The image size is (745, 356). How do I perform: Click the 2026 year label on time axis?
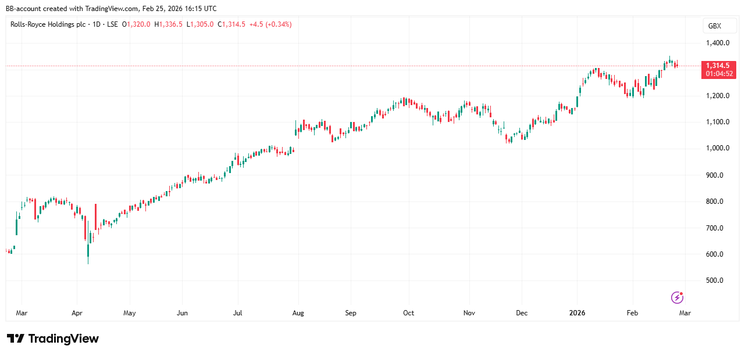[578, 313]
